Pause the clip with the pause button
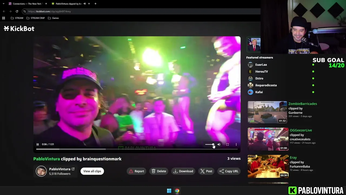Image resolution: width=346 pixels, height=195 pixels. point(38,144)
